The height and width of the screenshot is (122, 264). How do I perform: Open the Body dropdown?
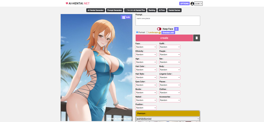170,70
